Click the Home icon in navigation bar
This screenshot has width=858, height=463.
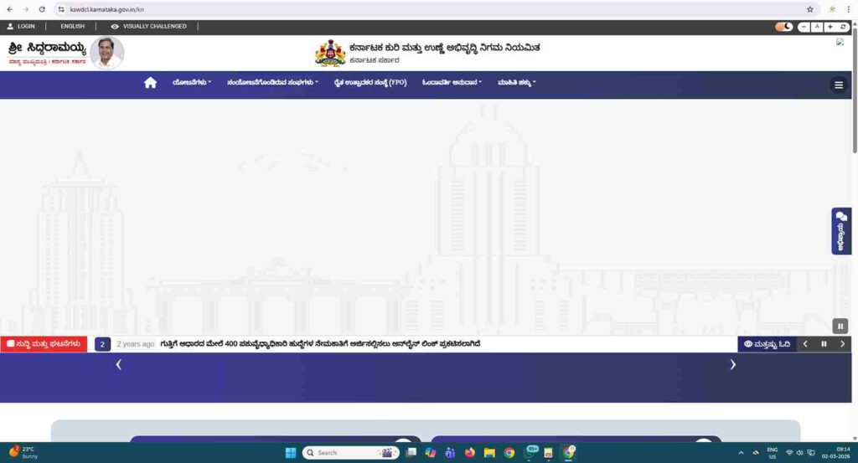click(150, 83)
